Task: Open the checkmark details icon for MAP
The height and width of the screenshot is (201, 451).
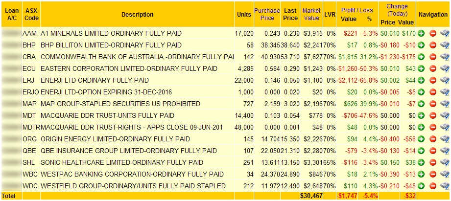Action: tap(444, 104)
